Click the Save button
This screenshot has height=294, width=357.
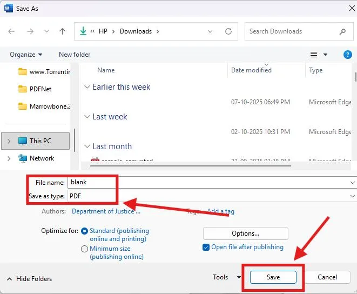click(273, 277)
